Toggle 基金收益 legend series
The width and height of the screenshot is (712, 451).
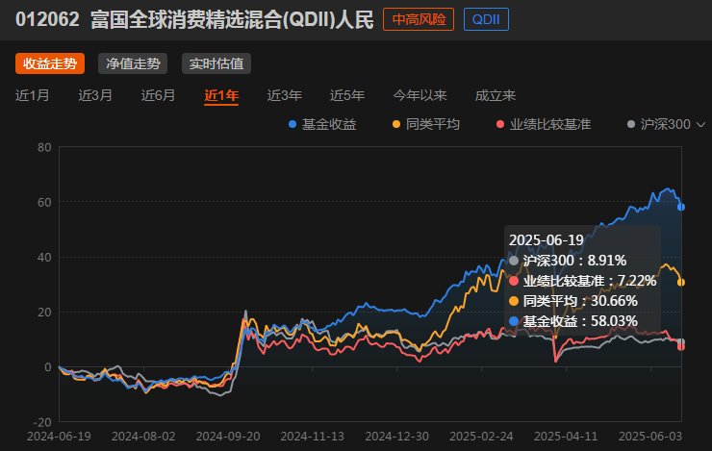pos(323,124)
